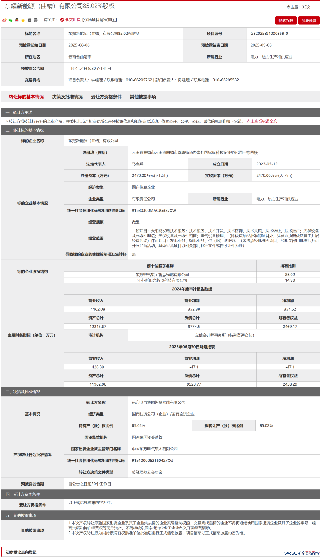Click the 国务院国资委监管 value
The width and height of the screenshot is (321, 558).
click(x=147, y=437)
